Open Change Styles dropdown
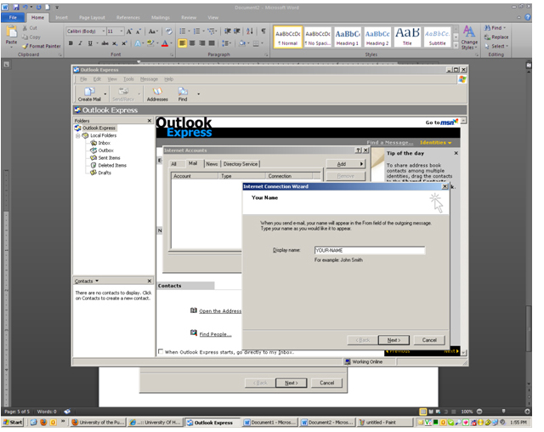 point(469,37)
